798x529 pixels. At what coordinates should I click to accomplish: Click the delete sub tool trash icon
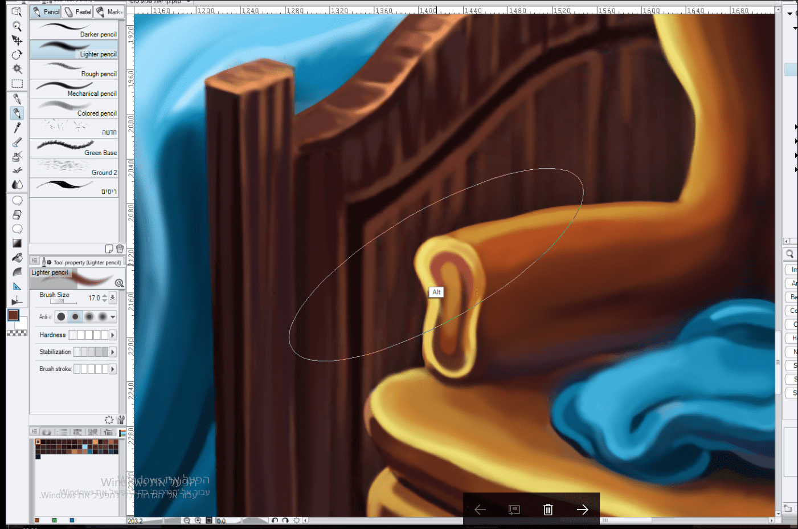(120, 249)
